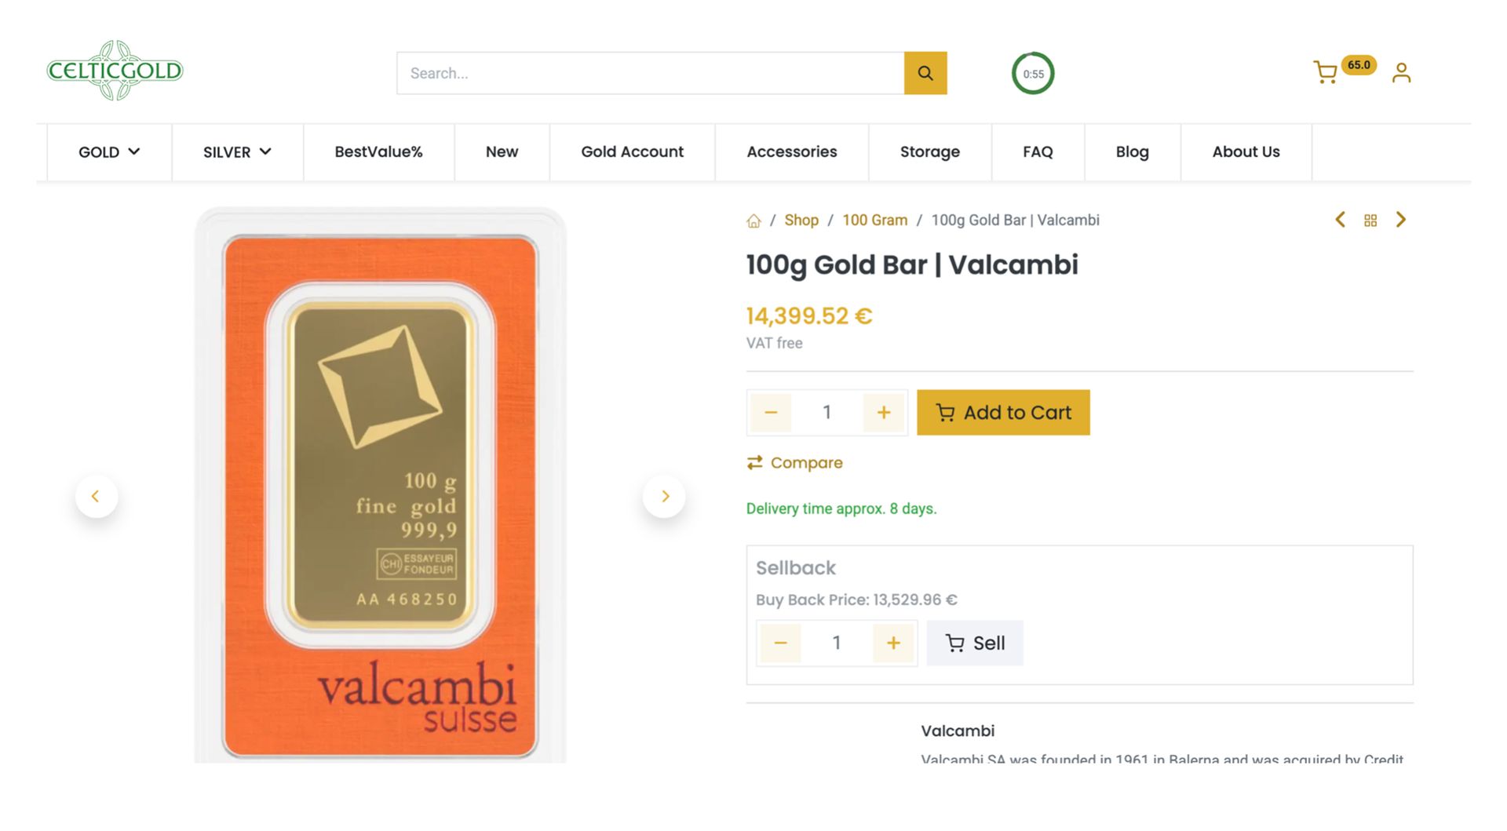This screenshot has height=831, width=1507.
Task: Click the Sell button
Action: coord(975,643)
